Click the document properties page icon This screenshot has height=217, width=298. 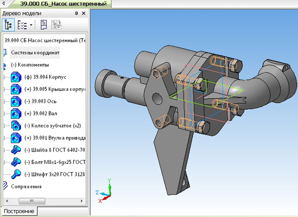point(44,25)
